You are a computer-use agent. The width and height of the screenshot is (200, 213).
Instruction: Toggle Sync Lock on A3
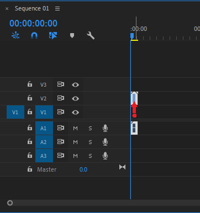pyautogui.click(x=61, y=156)
